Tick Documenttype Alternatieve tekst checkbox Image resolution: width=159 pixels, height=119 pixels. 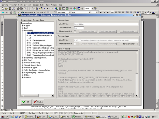tap(74, 31)
